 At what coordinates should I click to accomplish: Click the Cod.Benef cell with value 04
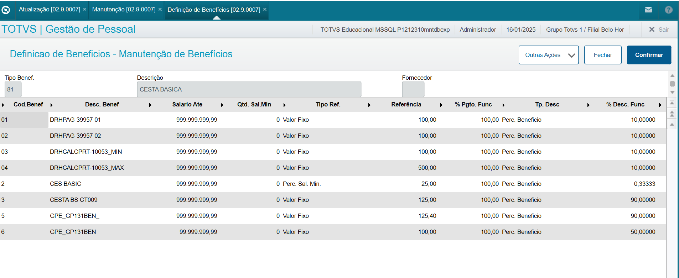5,168
